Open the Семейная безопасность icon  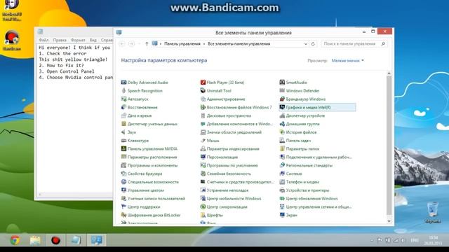click(x=203, y=174)
